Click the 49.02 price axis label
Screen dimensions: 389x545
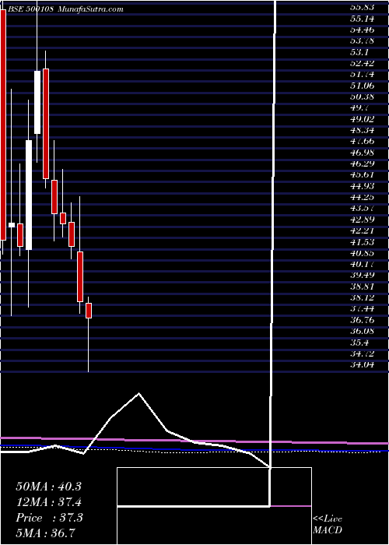(x=361, y=119)
